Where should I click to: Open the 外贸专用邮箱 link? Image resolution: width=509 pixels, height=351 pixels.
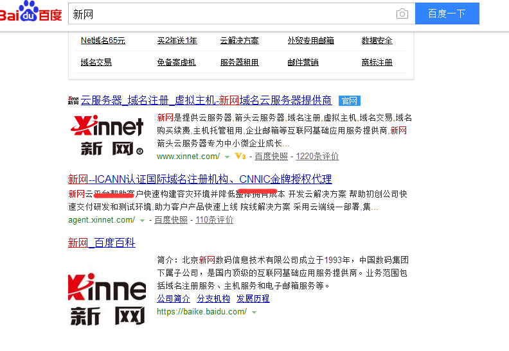(x=310, y=40)
